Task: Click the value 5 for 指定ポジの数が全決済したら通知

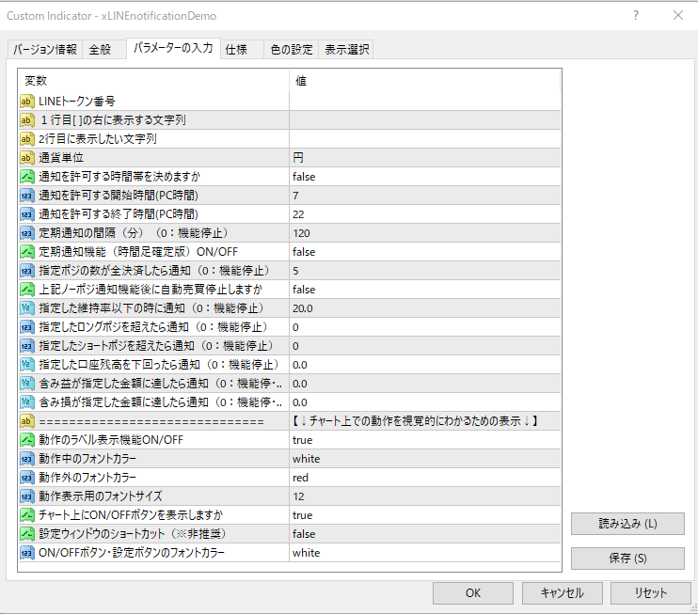Action: tap(425, 271)
